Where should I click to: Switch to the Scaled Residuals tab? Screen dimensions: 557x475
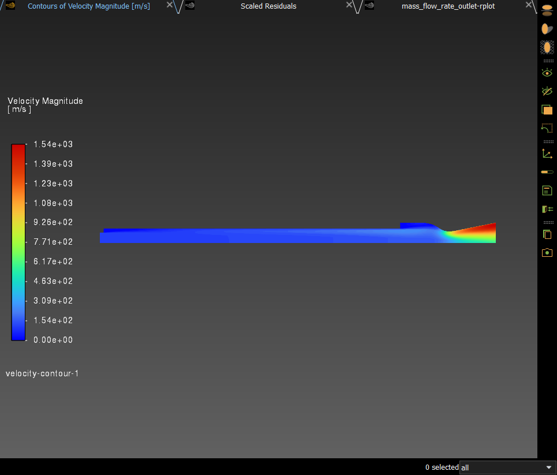pyautogui.click(x=268, y=6)
